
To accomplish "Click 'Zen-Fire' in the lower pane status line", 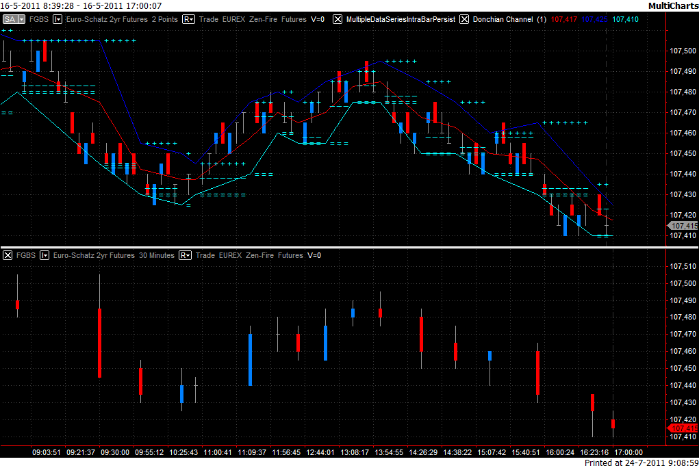I will coord(259,255).
